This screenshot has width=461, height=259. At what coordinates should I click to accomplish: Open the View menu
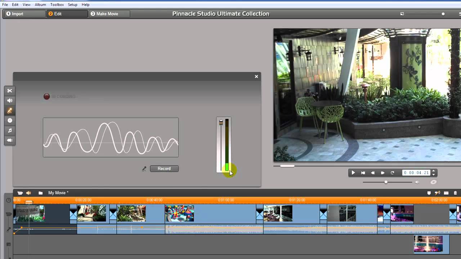pyautogui.click(x=27, y=5)
